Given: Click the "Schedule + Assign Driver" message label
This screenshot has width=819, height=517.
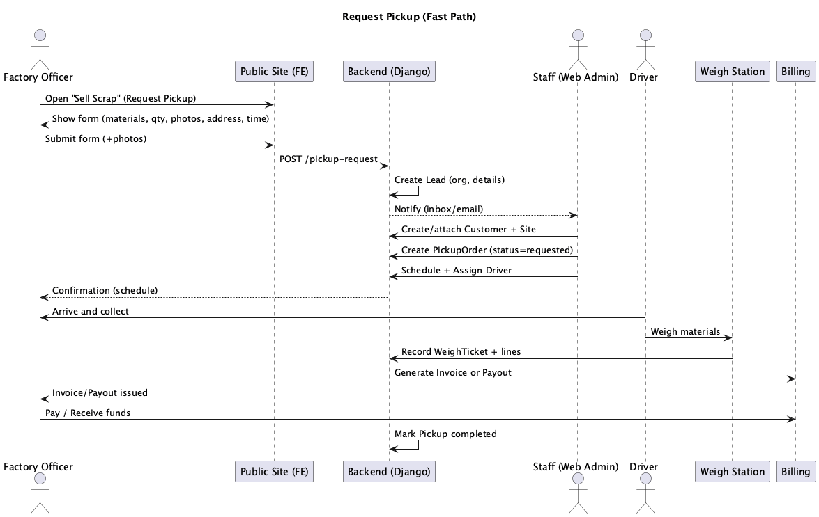Looking at the screenshot, I should (457, 270).
